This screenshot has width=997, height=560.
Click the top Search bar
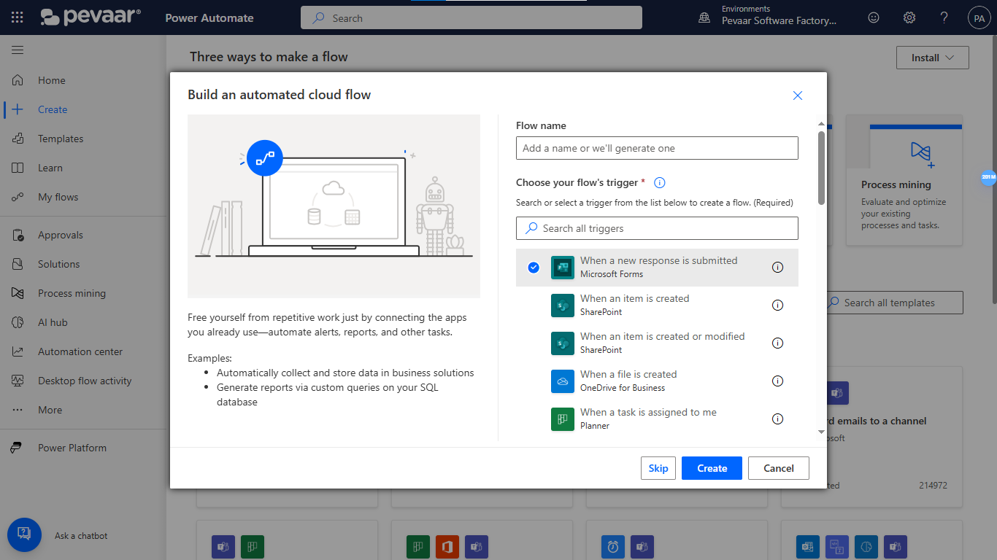[x=471, y=18]
